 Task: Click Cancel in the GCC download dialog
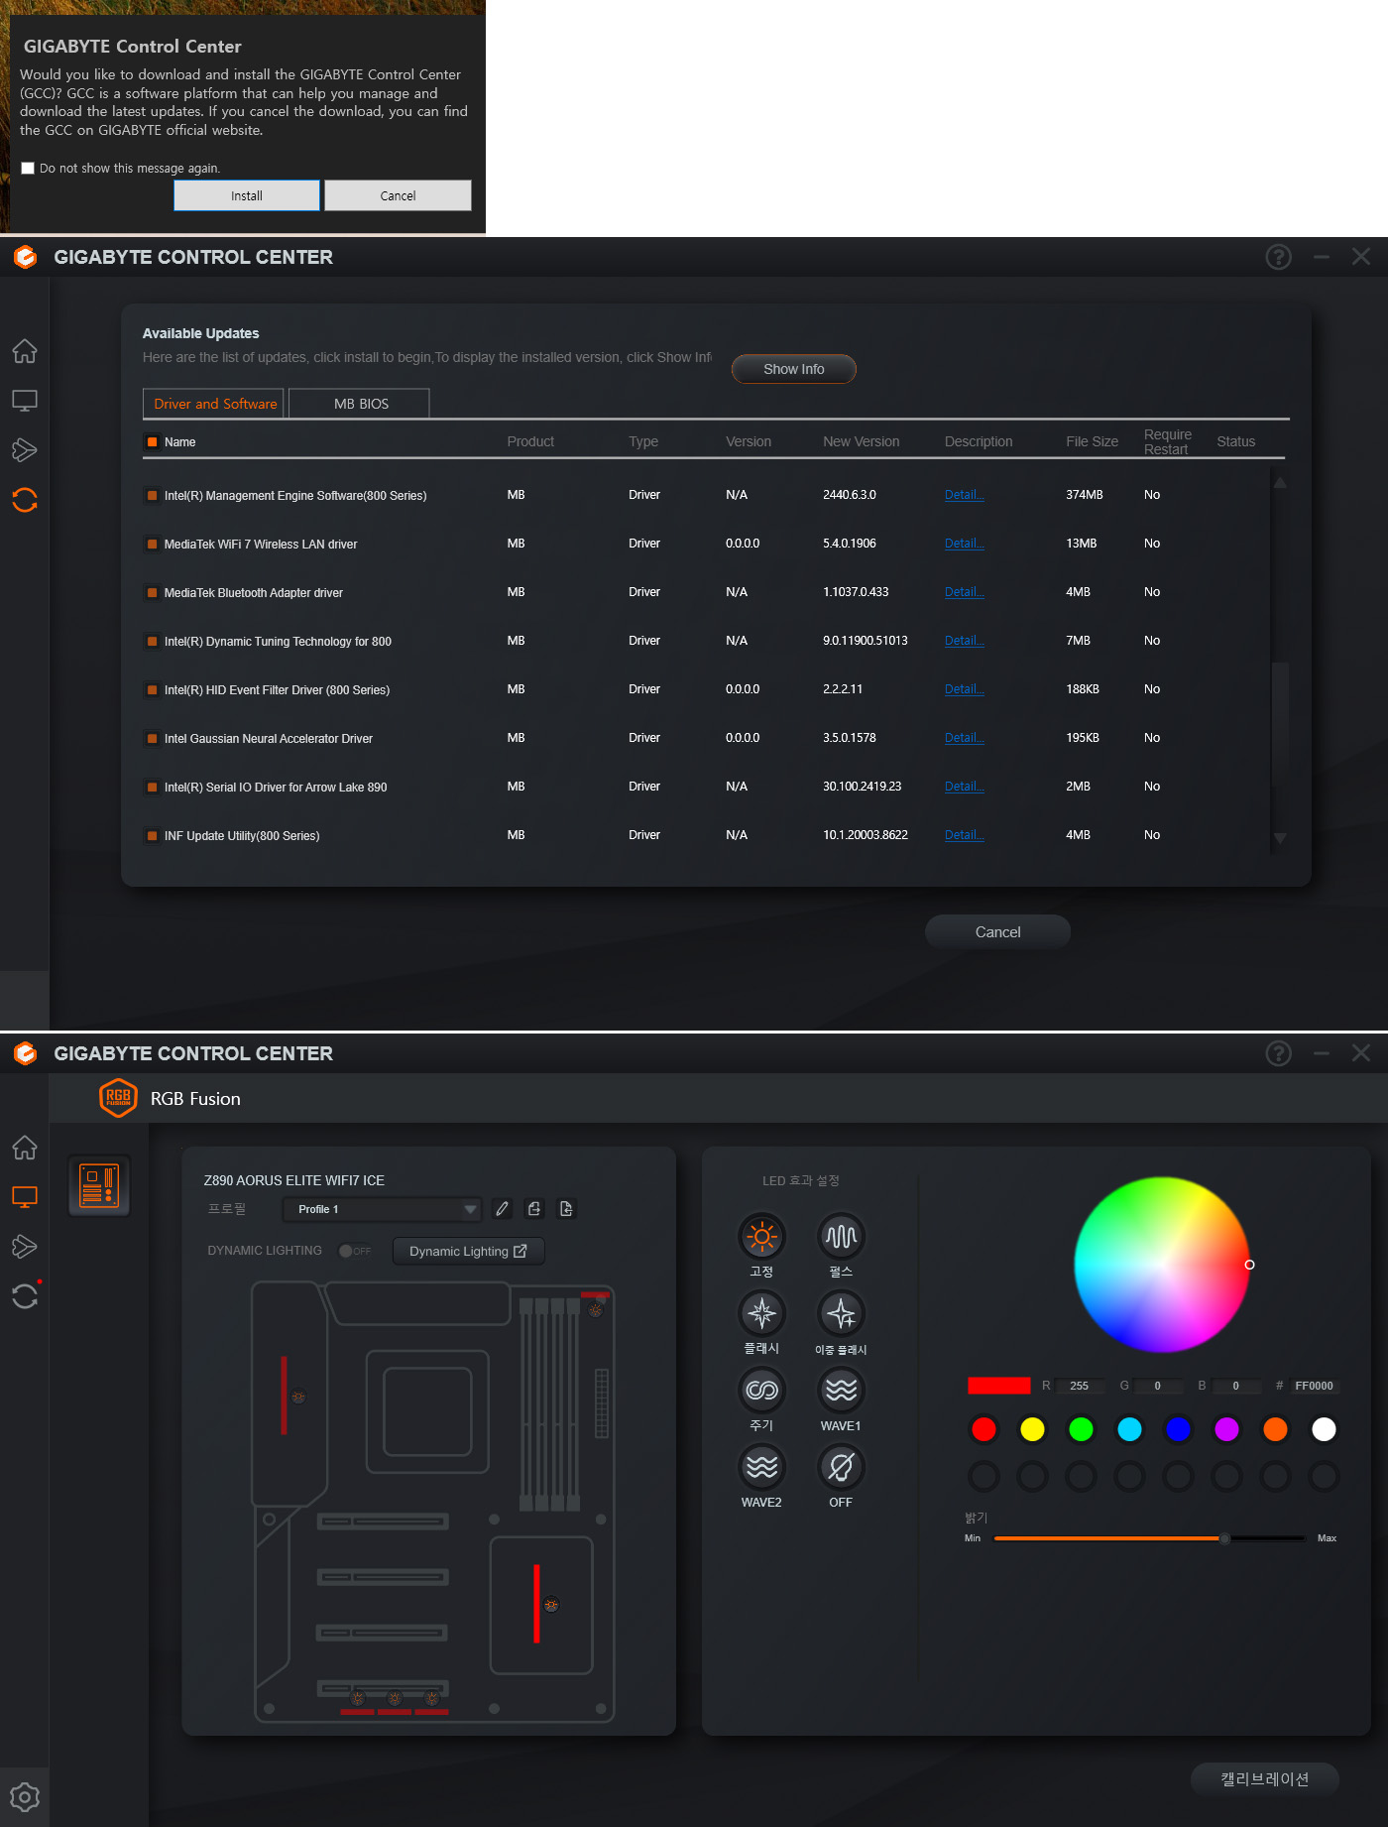coord(398,195)
